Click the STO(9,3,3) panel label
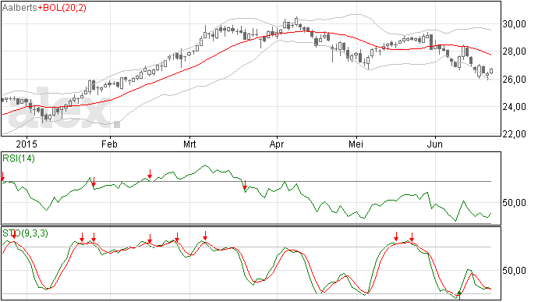The image size is (538, 302). coord(25,233)
